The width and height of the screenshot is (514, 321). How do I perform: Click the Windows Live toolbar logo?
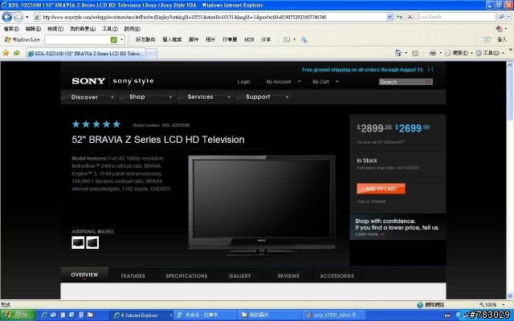click(22, 39)
